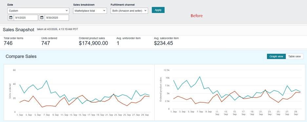Click start date field 9/1/2025

26,18
